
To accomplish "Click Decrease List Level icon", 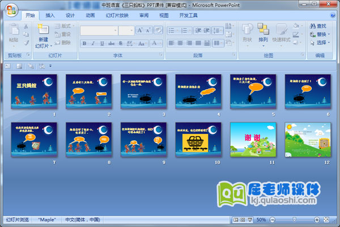I will tap(198, 31).
